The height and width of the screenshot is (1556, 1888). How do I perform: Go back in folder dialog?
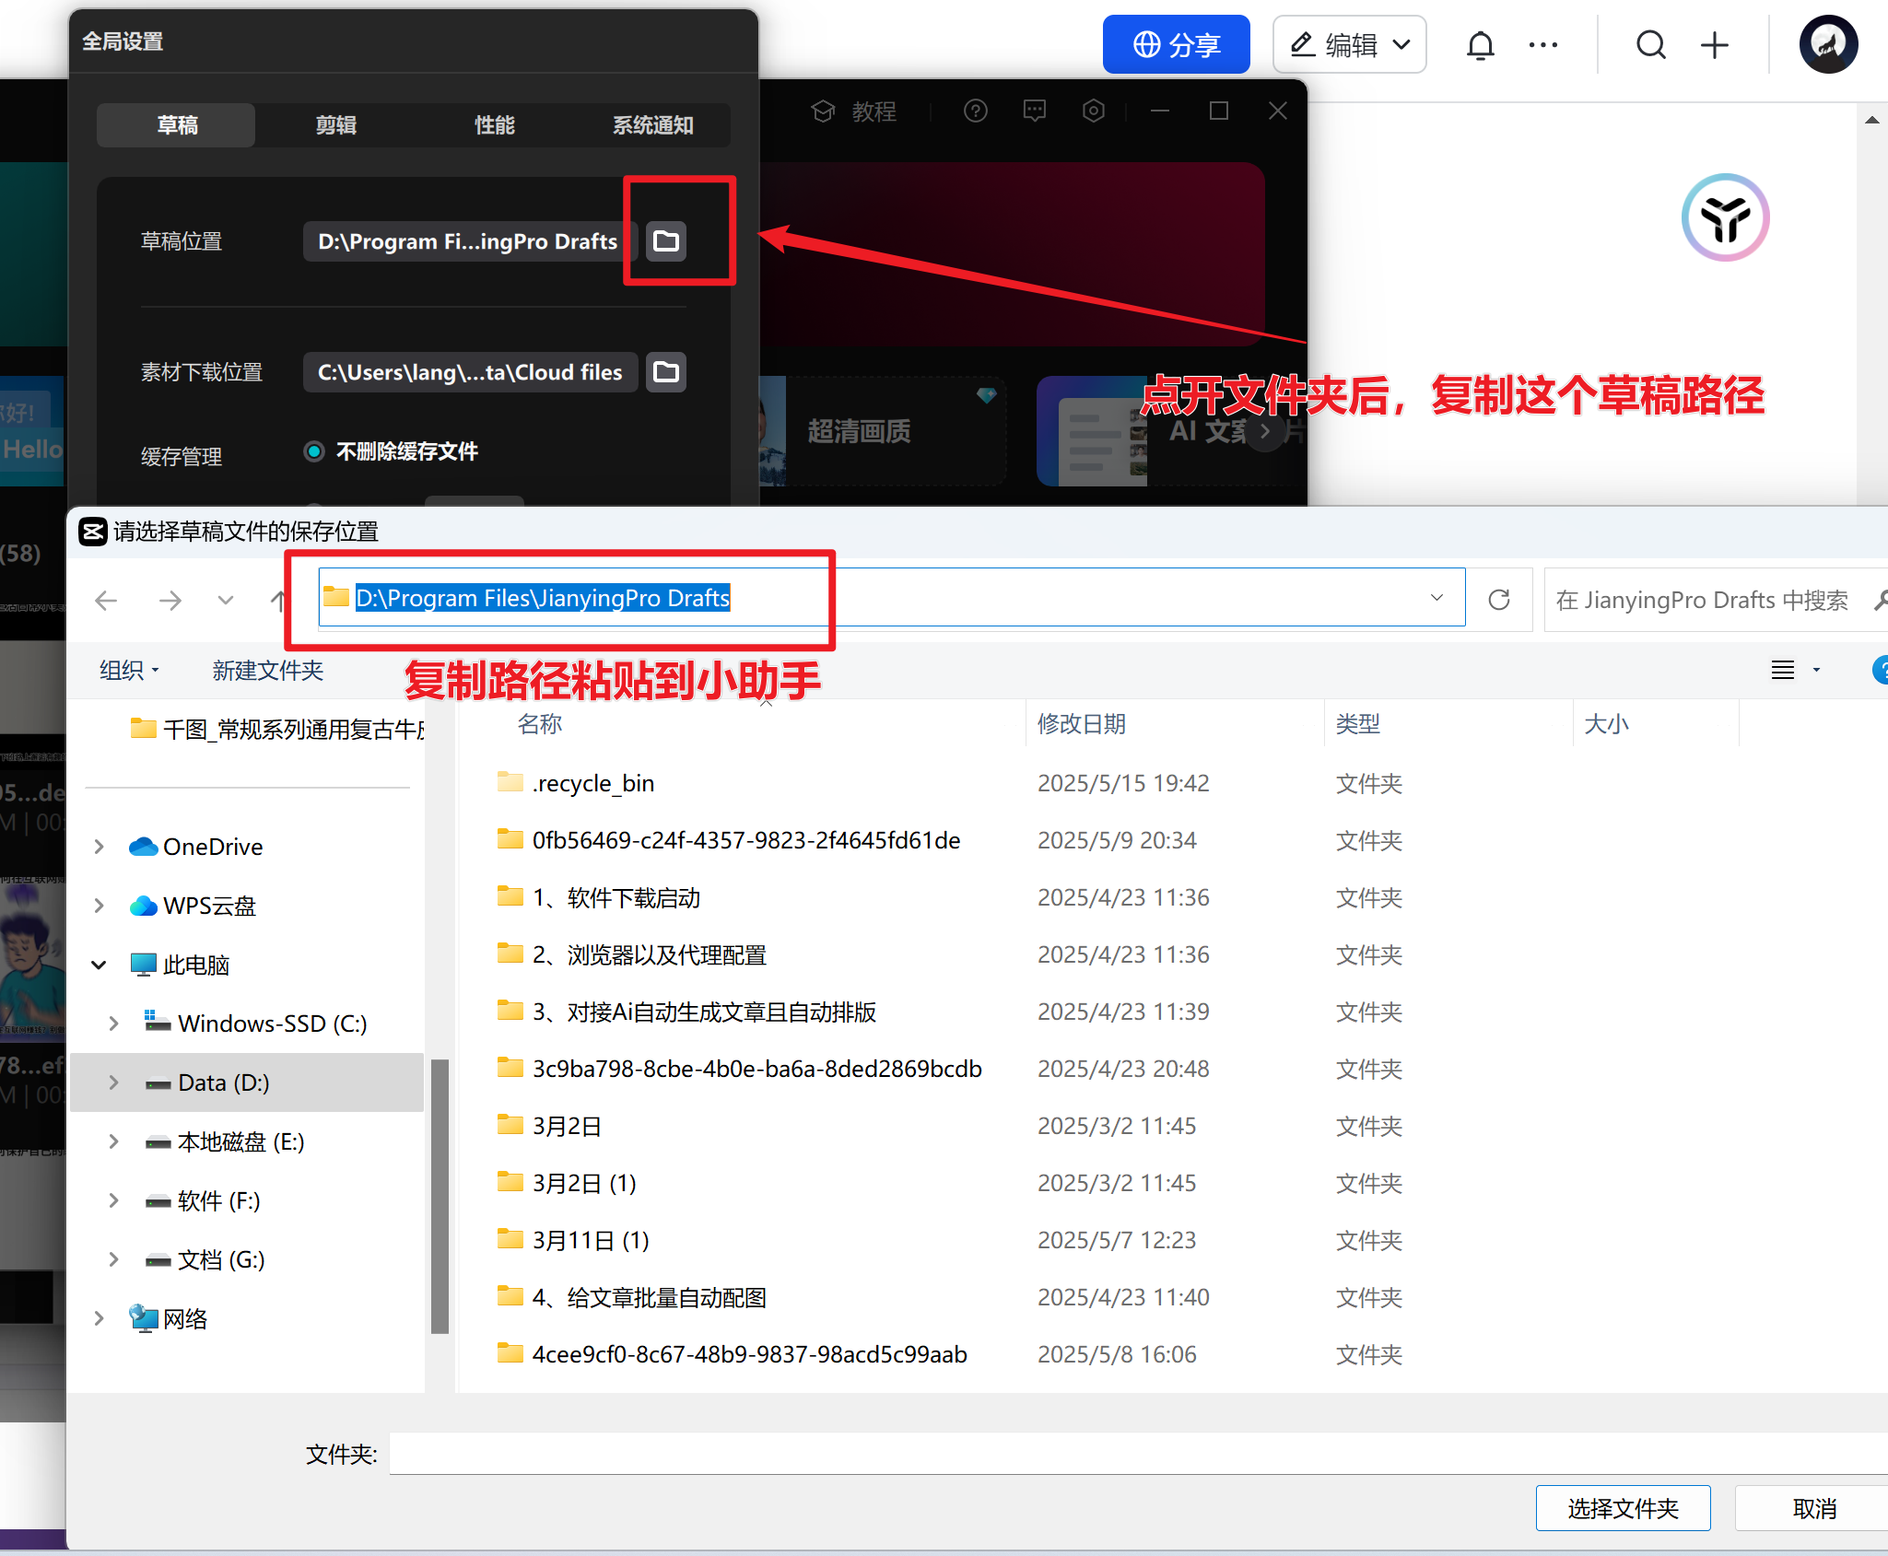pos(106,601)
